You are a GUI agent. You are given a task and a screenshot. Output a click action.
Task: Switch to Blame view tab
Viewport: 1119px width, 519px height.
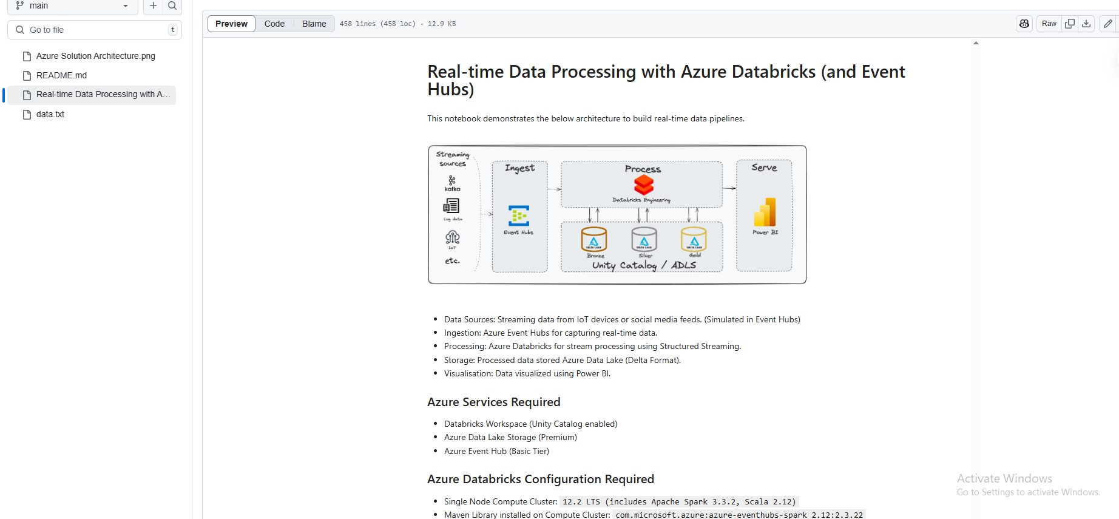(x=314, y=24)
